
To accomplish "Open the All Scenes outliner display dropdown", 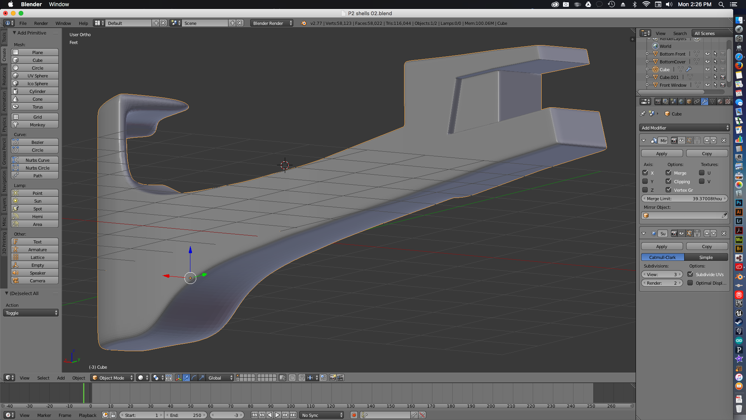I will pos(712,33).
